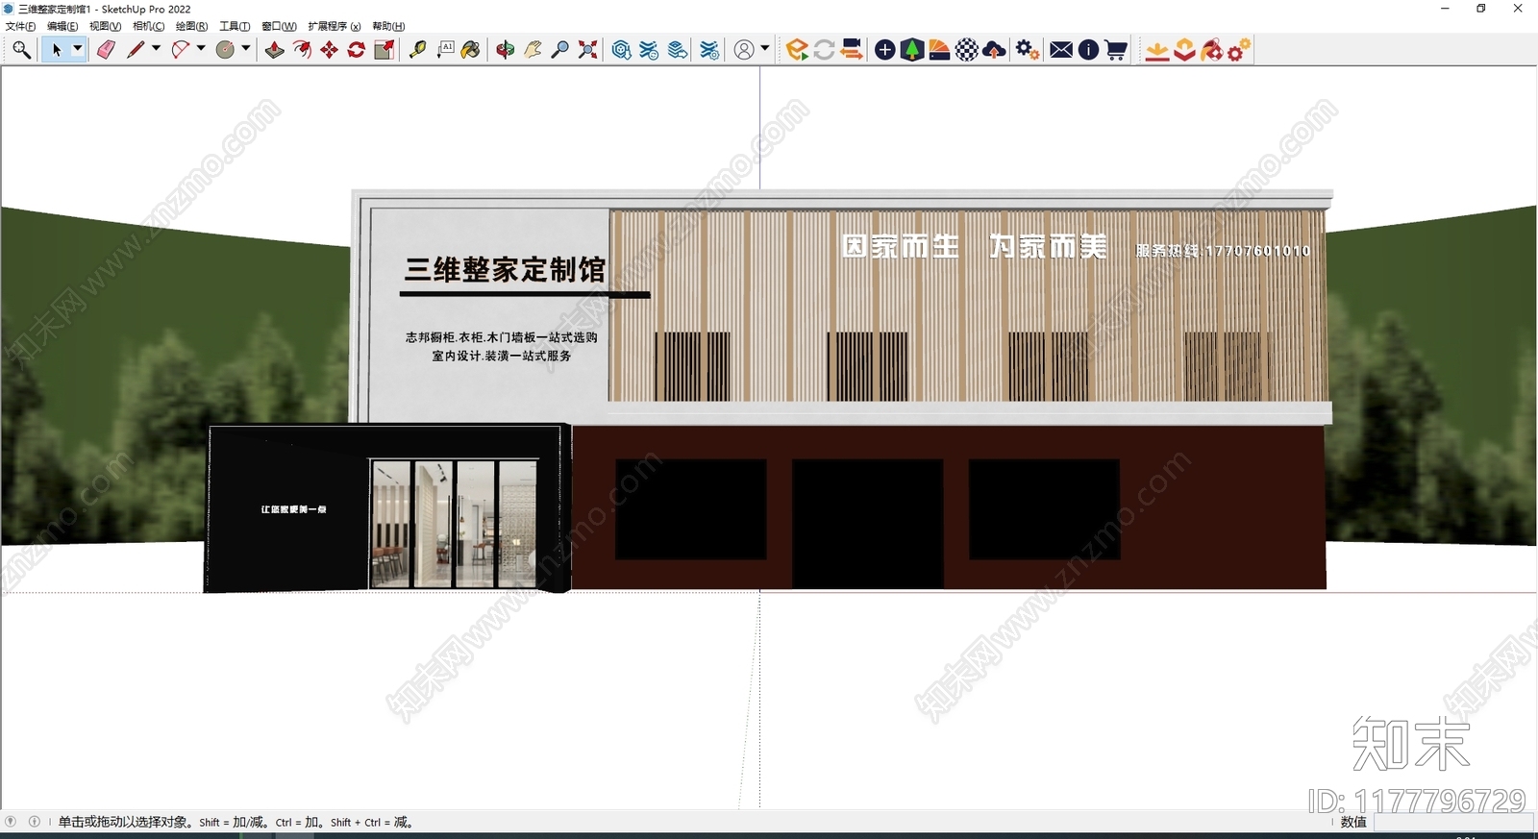
Task: Expand the Circle shape tool dropdown arrow
Action: 246,49
